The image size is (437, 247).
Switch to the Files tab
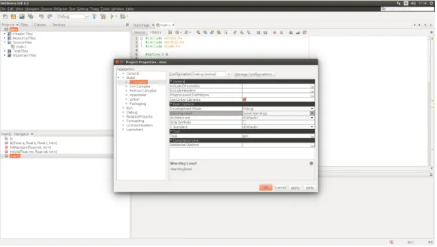[24, 25]
